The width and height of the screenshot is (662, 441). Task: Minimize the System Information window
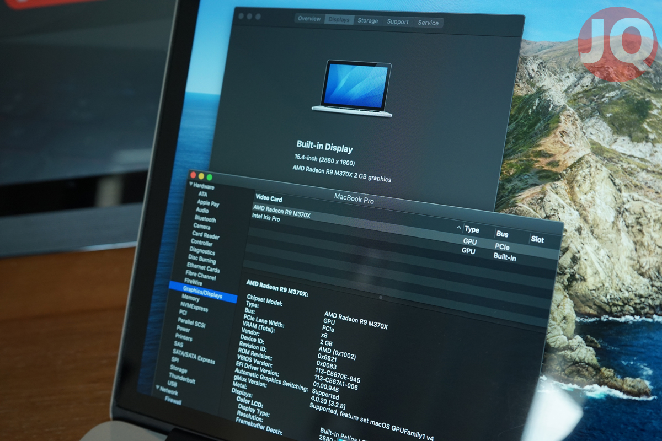(201, 176)
